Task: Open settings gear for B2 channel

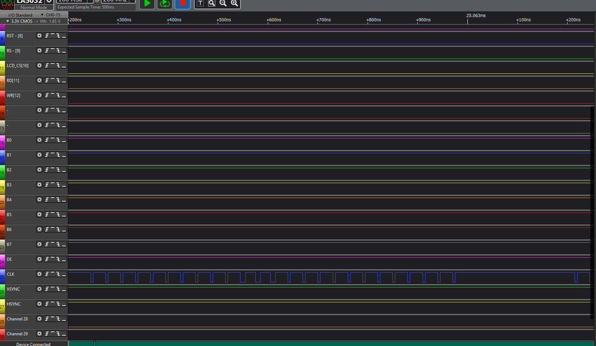Action: [x=39, y=170]
